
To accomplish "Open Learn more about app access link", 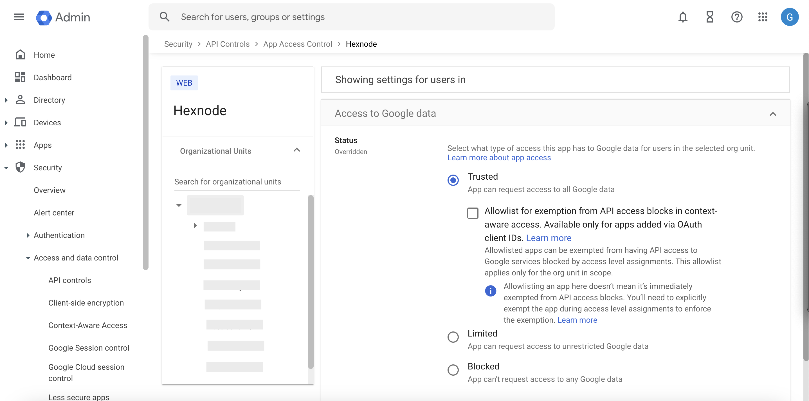I will (x=499, y=158).
